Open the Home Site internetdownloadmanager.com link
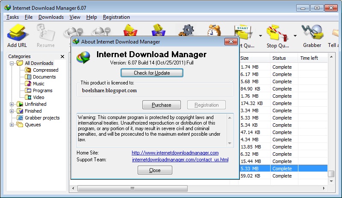 tap(175, 153)
